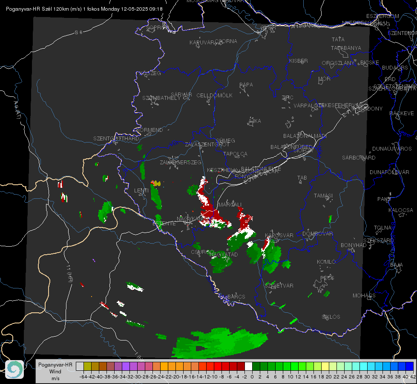417x384 pixels.
Task: Click the radar title text at top left
Action: (84, 9)
